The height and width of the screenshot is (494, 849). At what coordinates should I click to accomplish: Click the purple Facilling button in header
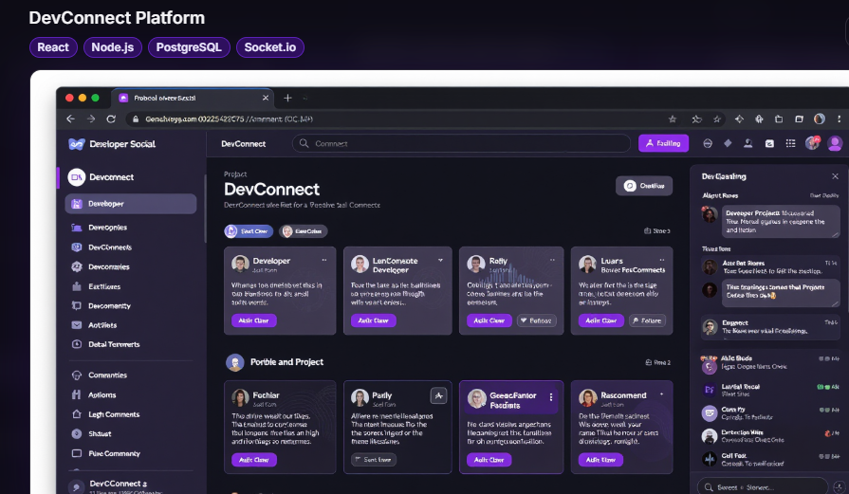click(x=663, y=143)
